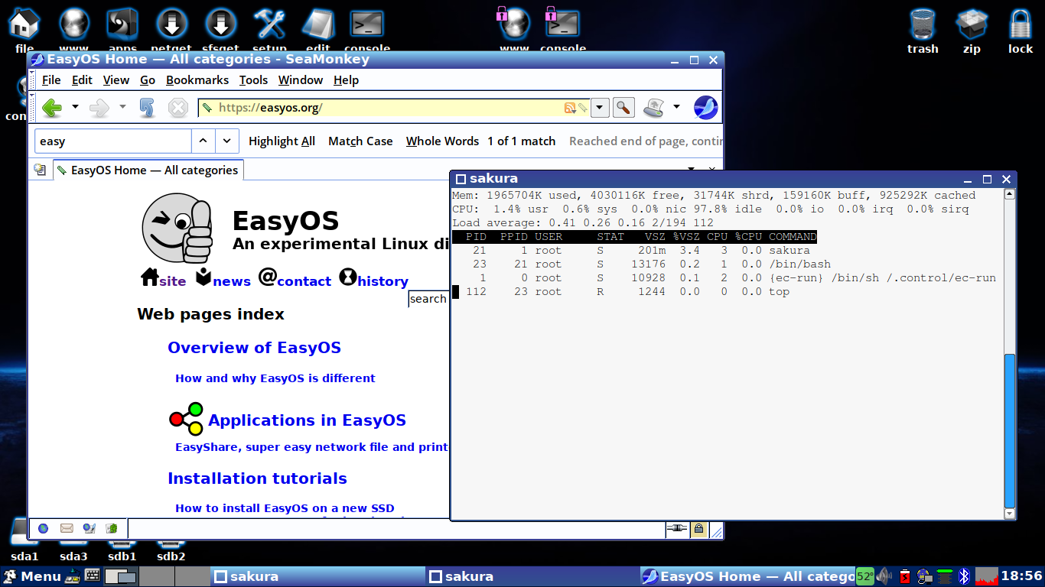Open the Mail icon in the SeaMonkey status bar

coord(67,528)
